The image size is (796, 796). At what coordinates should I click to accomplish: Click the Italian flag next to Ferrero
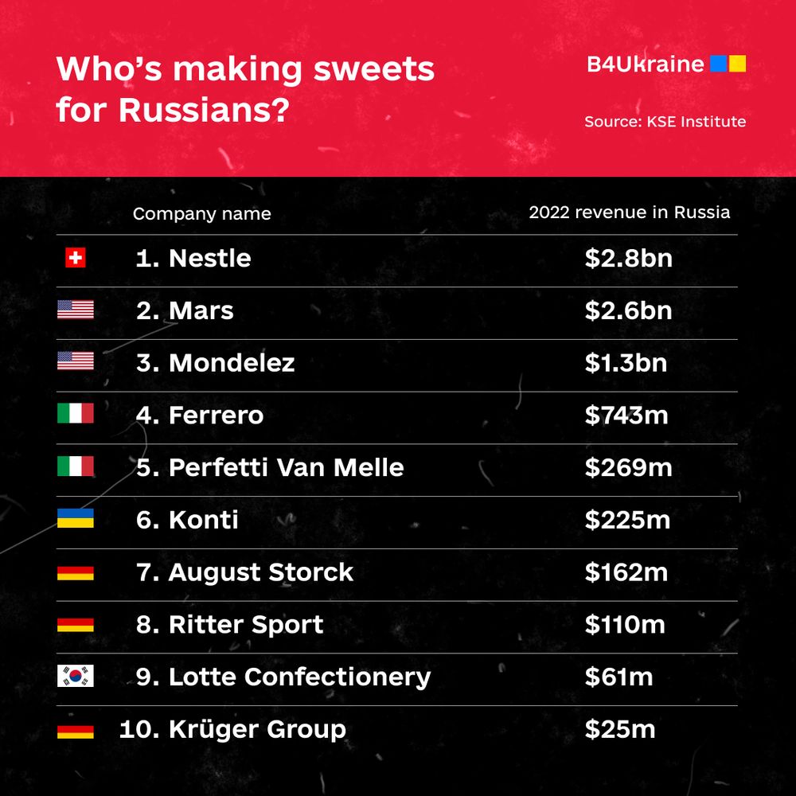pyautogui.click(x=76, y=414)
